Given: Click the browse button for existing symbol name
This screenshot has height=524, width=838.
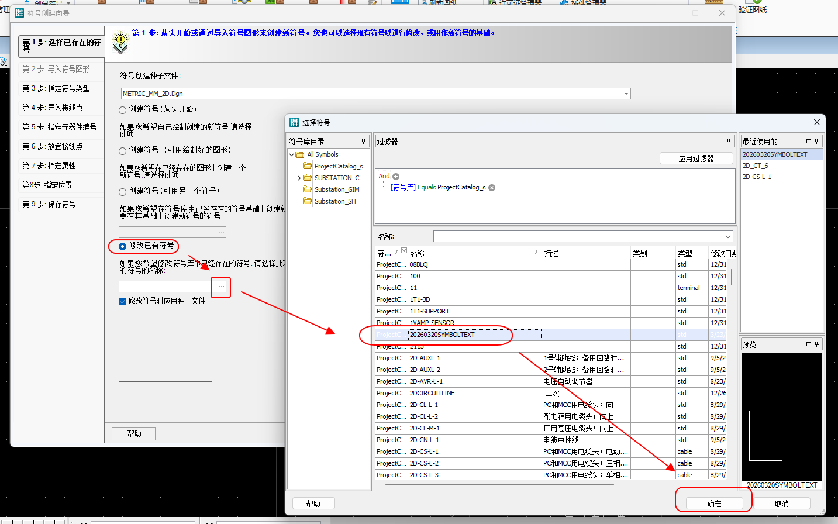Looking at the screenshot, I should click(x=221, y=287).
